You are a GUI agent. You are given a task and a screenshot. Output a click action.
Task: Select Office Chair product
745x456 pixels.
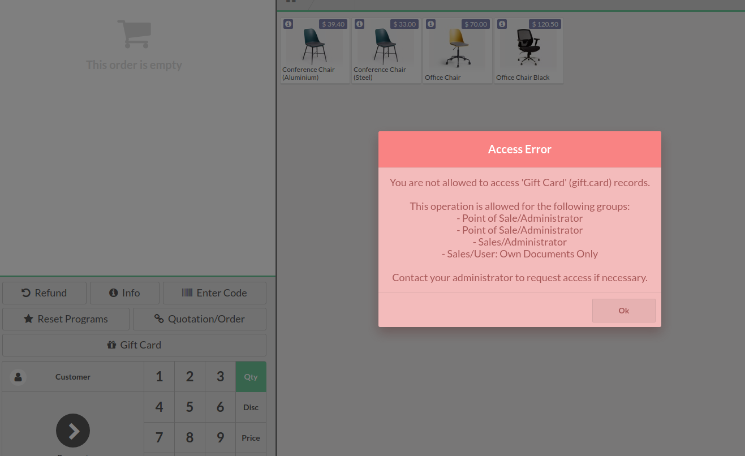point(458,51)
